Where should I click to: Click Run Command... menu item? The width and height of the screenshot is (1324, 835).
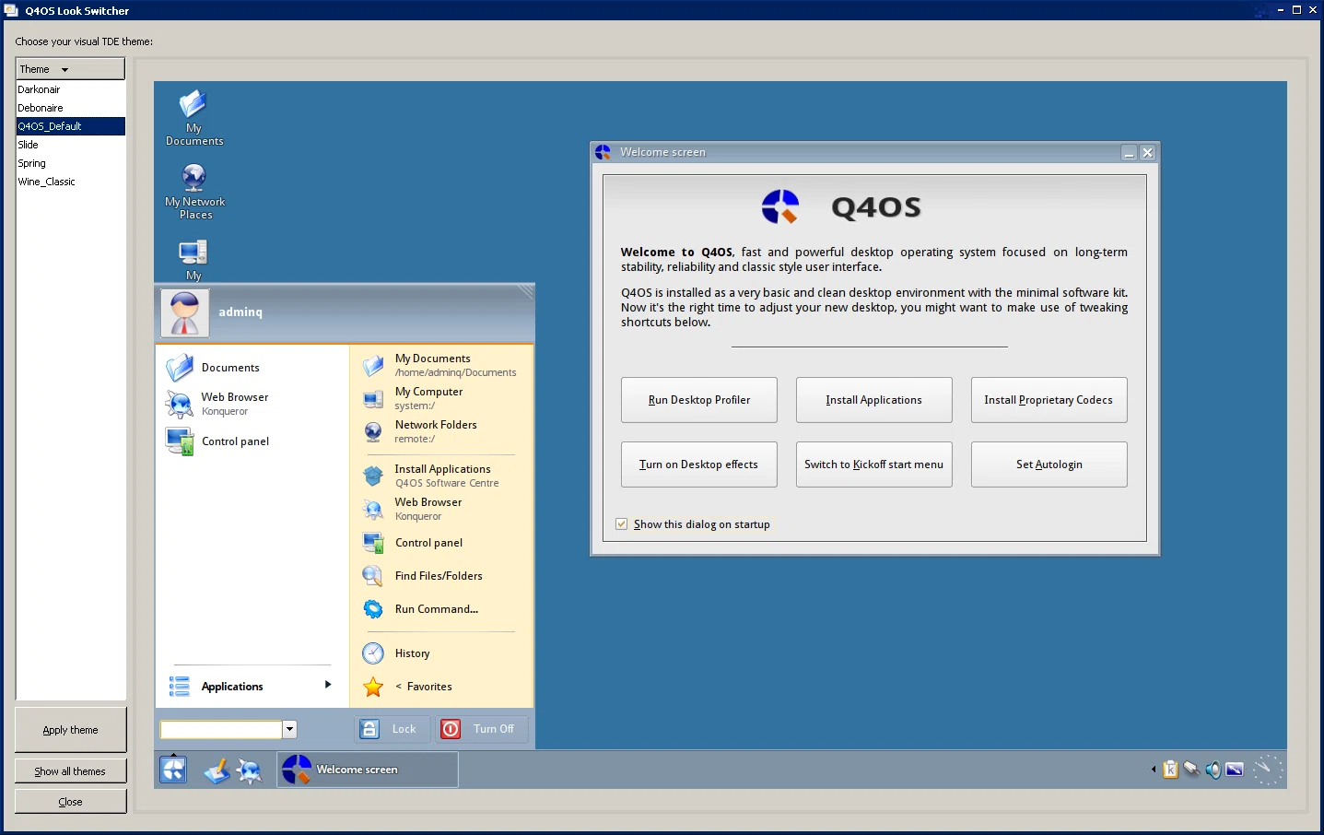click(x=441, y=609)
